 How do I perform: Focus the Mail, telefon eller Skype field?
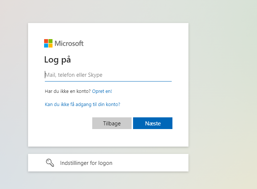point(108,75)
